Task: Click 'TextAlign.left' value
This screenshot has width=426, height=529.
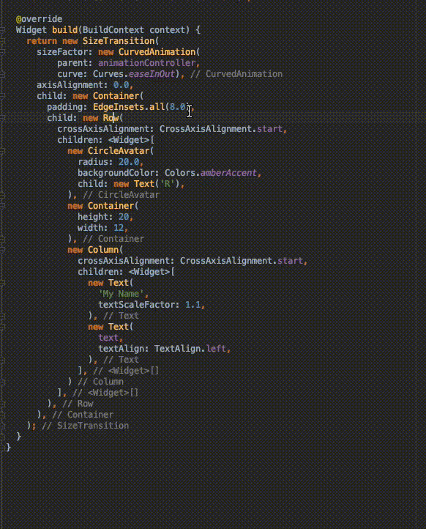Action: pyautogui.click(x=190, y=349)
